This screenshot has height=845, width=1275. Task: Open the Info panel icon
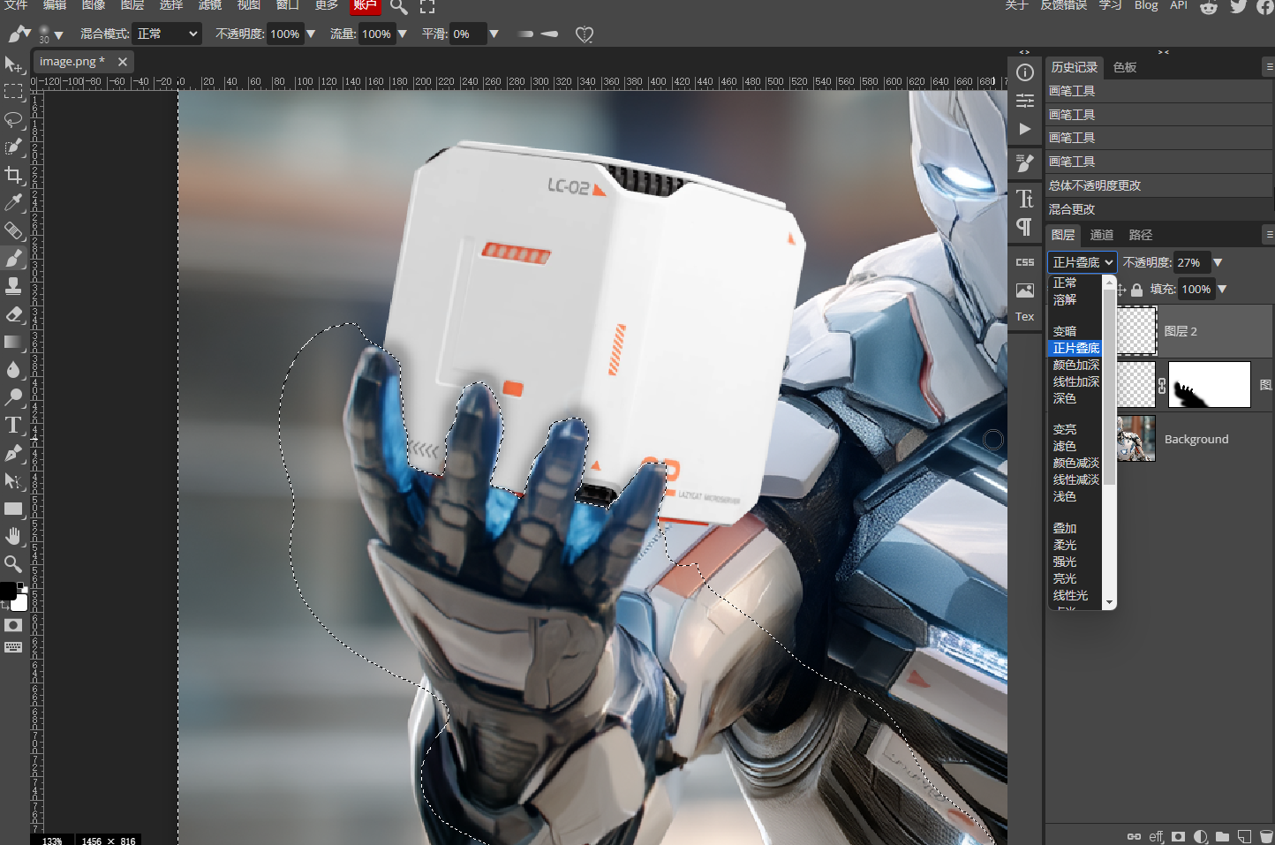click(x=1024, y=72)
